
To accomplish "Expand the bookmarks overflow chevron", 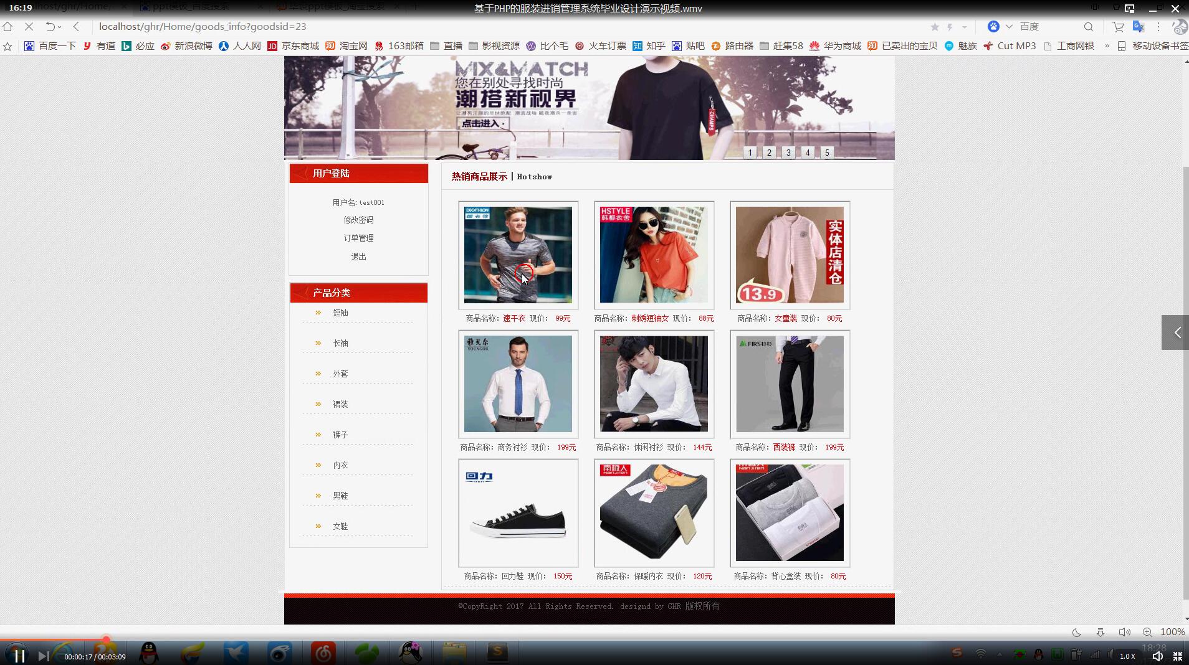I will coord(1107,45).
